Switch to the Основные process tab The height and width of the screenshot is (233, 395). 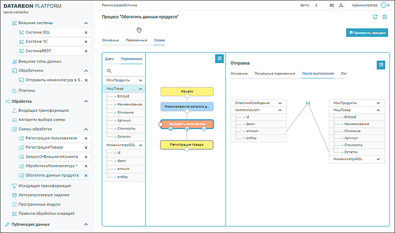pyautogui.click(x=110, y=40)
